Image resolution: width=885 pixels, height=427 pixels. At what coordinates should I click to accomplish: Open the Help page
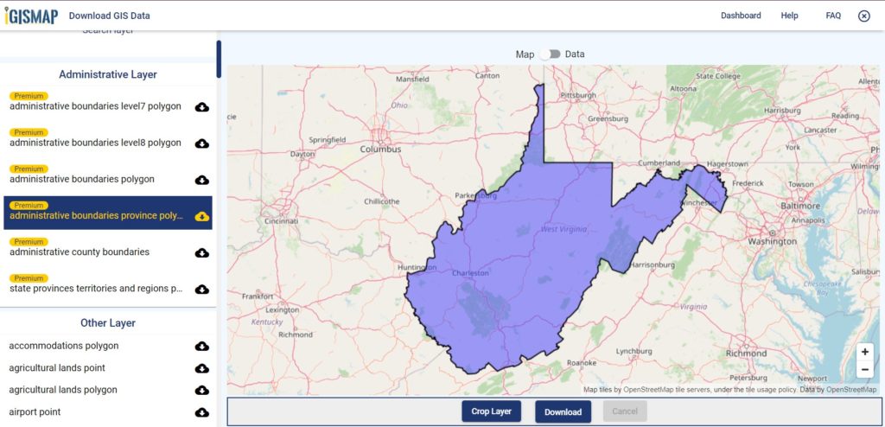coord(790,16)
